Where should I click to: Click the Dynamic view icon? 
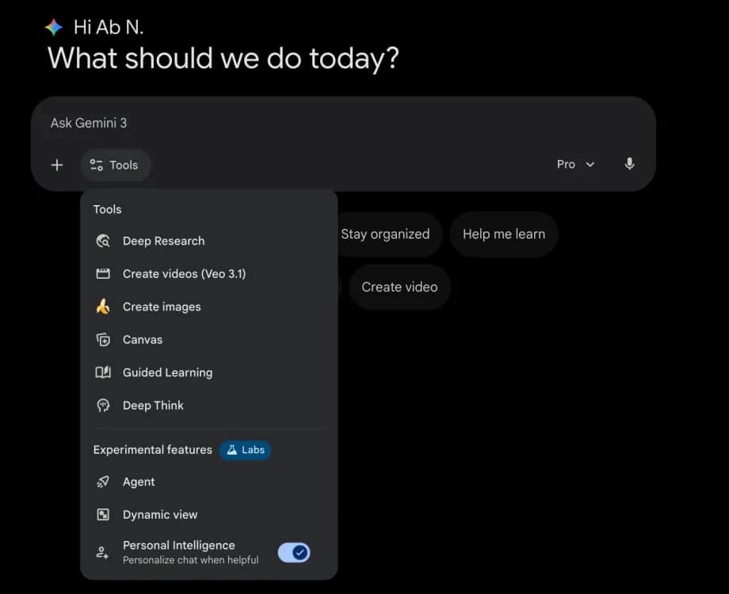coord(103,515)
